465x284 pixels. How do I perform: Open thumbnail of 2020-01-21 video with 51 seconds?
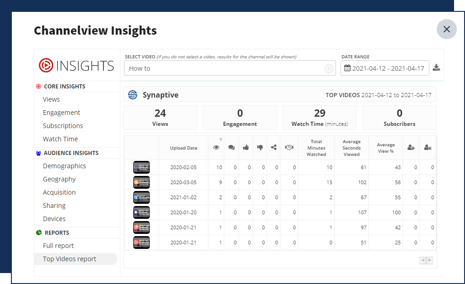(141, 243)
